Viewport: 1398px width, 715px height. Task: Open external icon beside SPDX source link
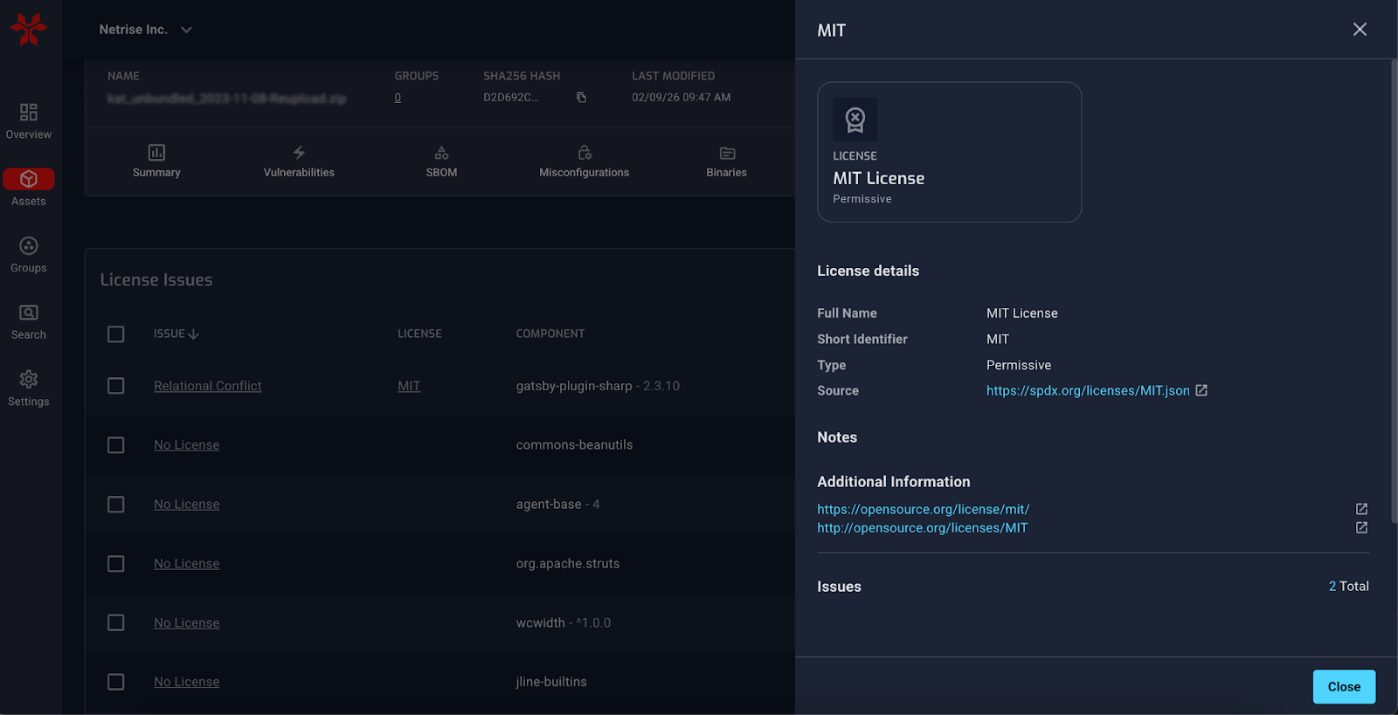click(1201, 390)
